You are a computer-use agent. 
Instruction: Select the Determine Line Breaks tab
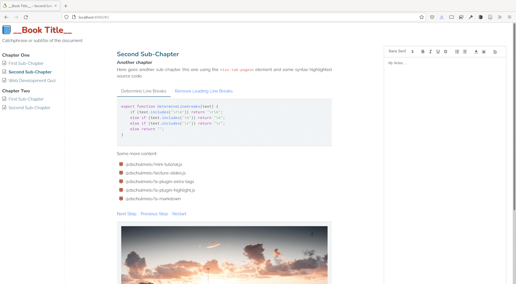pos(144,91)
